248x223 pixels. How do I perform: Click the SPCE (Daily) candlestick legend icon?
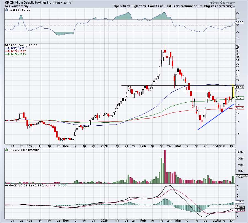[7, 45]
